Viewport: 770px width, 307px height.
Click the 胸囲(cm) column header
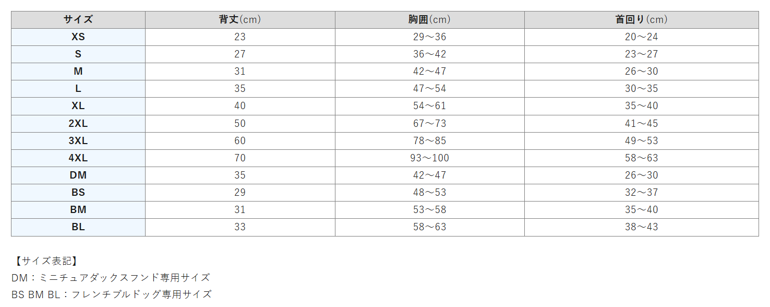coord(429,20)
